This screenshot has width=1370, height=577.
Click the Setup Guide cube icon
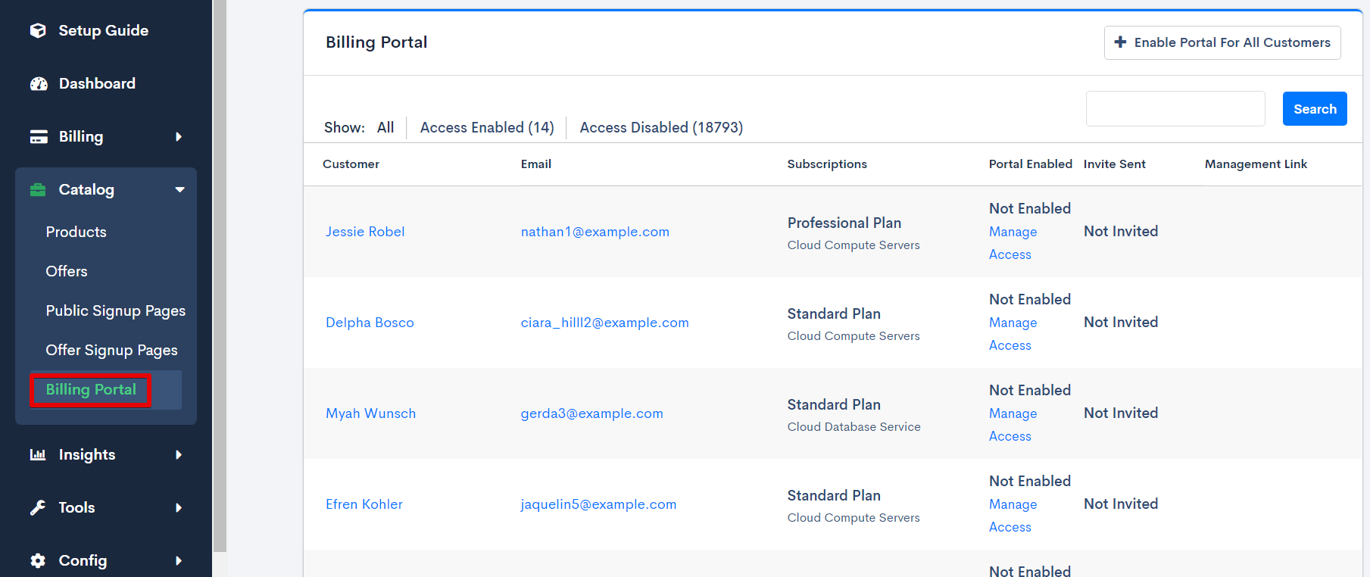coord(38,30)
